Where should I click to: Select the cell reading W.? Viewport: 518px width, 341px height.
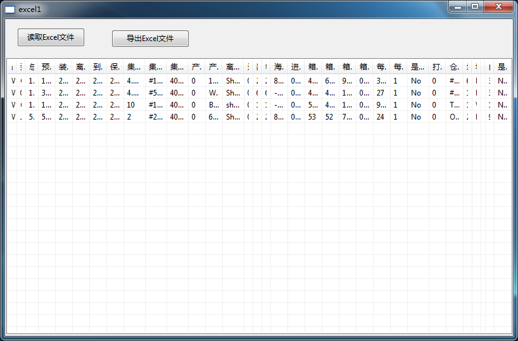point(214,93)
